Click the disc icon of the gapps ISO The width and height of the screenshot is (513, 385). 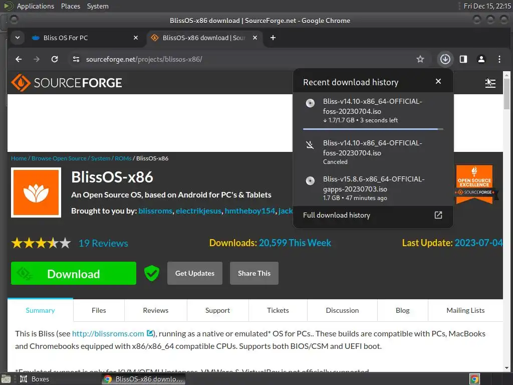[x=310, y=180]
